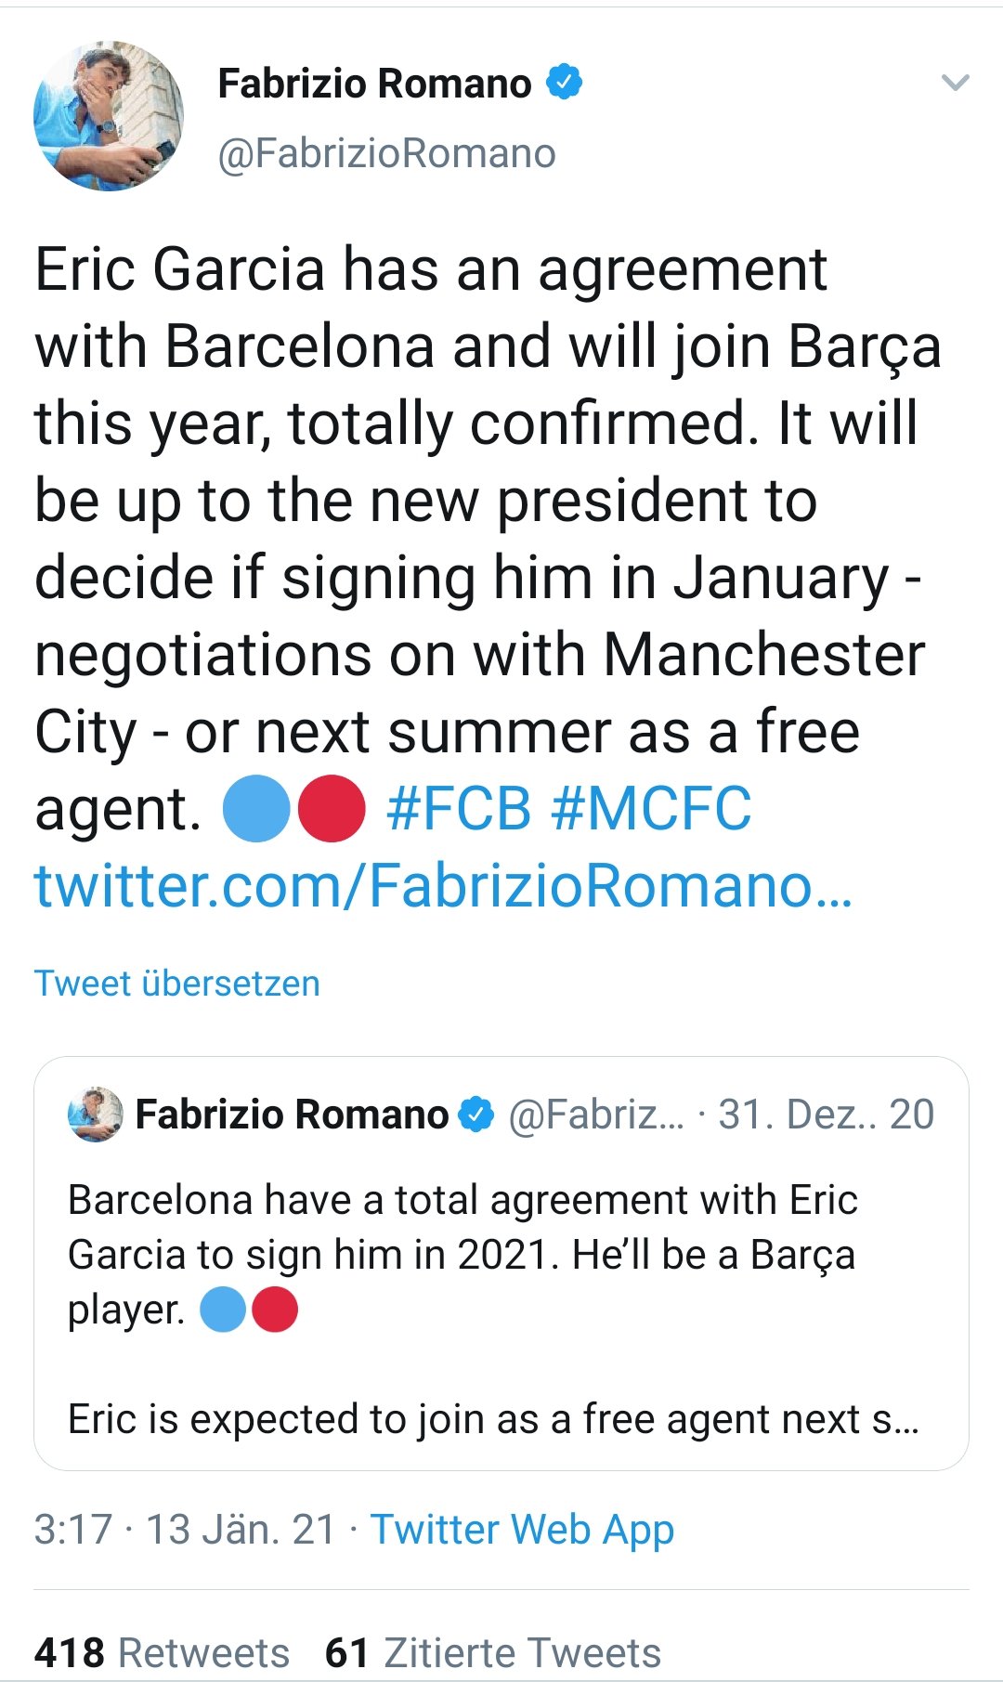This screenshot has width=1003, height=1682.
Task: Tap the small avatar in the quoted tweet
Action: click(x=96, y=1114)
